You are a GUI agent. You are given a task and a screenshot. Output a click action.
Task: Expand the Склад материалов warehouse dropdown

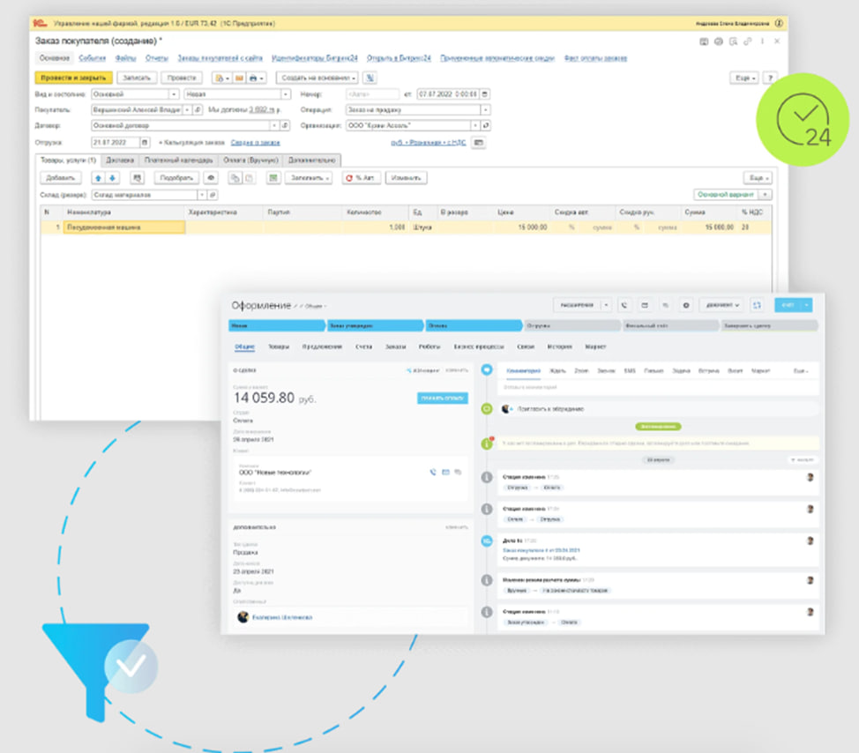click(202, 195)
